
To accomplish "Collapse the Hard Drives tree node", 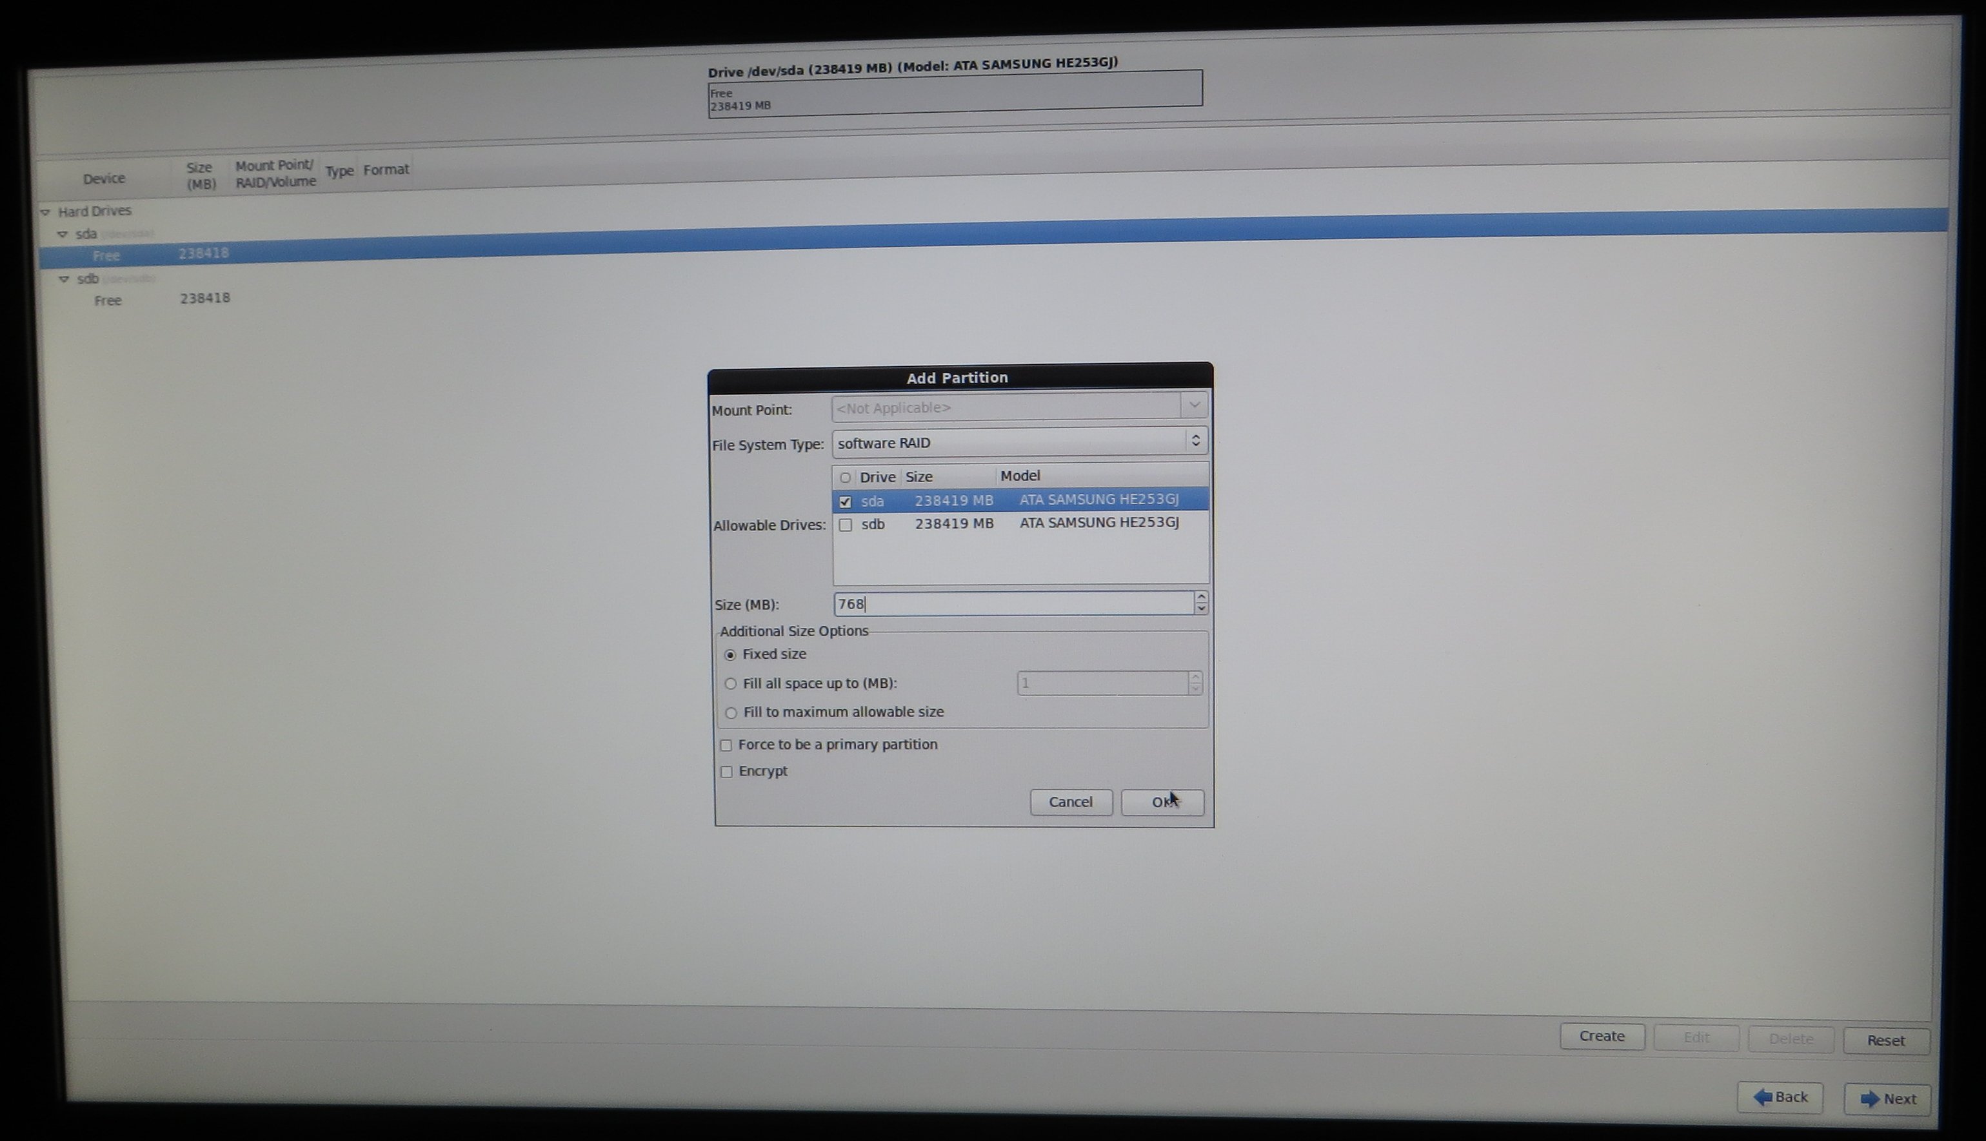I will click(46, 212).
